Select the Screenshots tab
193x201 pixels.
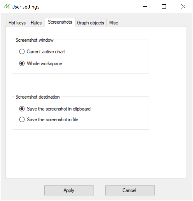coord(60,22)
